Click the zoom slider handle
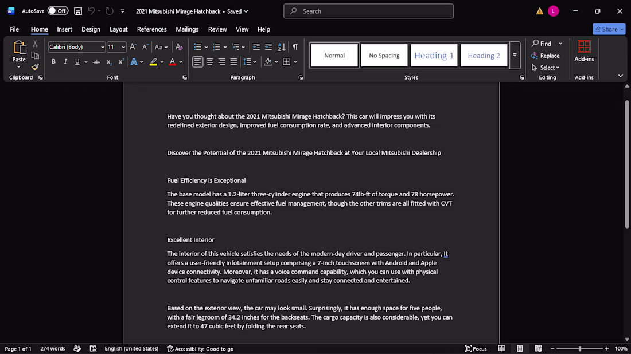This screenshot has width=631, height=354. tap(580, 348)
